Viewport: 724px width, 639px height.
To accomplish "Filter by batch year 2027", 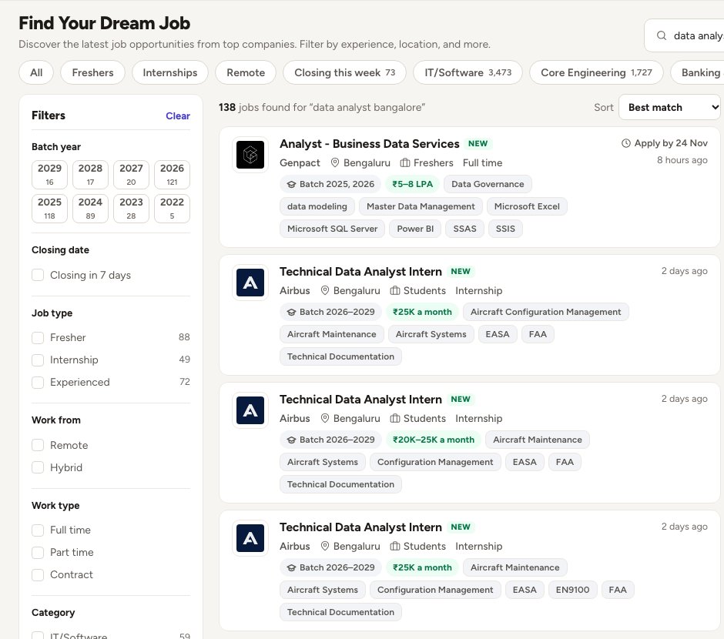I will (x=131, y=175).
